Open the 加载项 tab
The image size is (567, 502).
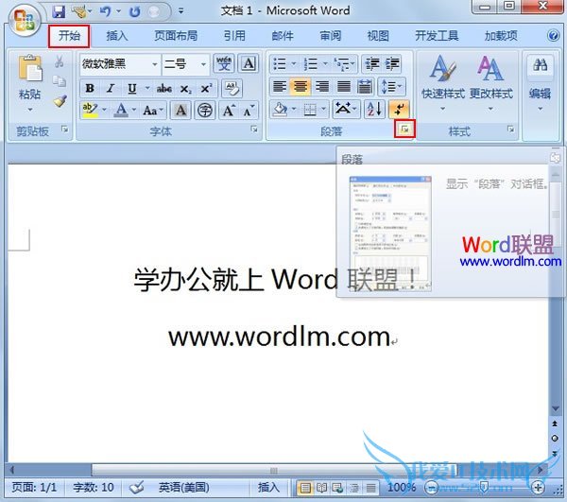501,36
